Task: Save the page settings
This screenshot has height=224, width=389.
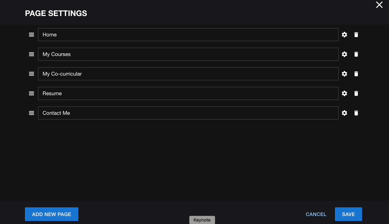Action: click(x=348, y=214)
